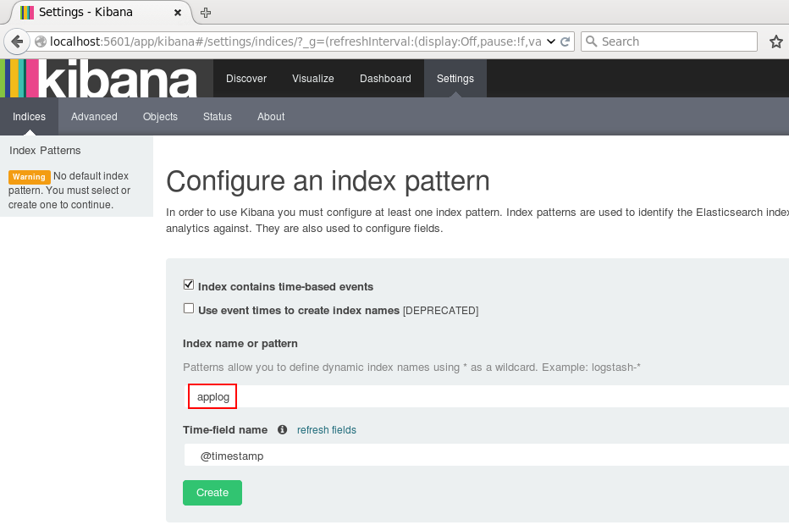Click the magnifier in the search box
The height and width of the screenshot is (525, 789).
593,41
